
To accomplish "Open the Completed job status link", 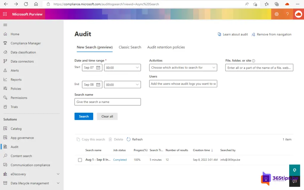I will (120, 160).
